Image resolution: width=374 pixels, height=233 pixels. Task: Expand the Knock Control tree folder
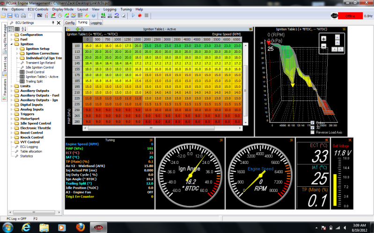click(11, 137)
